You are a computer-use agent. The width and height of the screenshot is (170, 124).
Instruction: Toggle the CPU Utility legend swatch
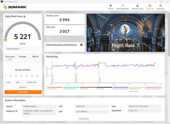click(x=104, y=87)
